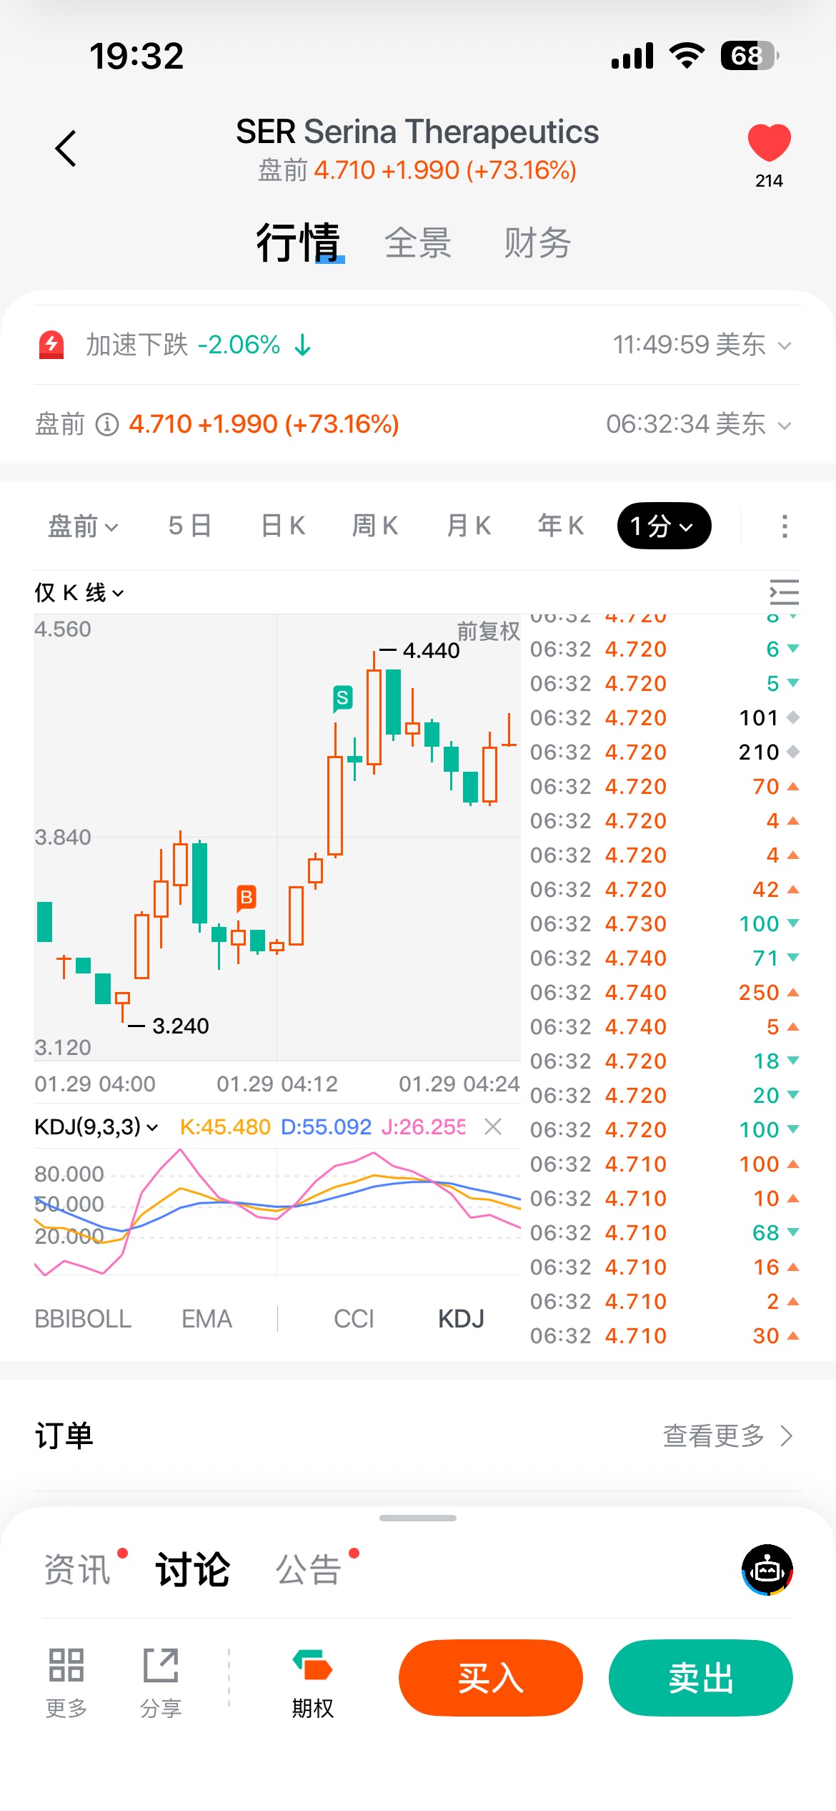Screen dimensions: 836x1811
Task: Close the KDJ indicator panel
Action: coord(493,1127)
